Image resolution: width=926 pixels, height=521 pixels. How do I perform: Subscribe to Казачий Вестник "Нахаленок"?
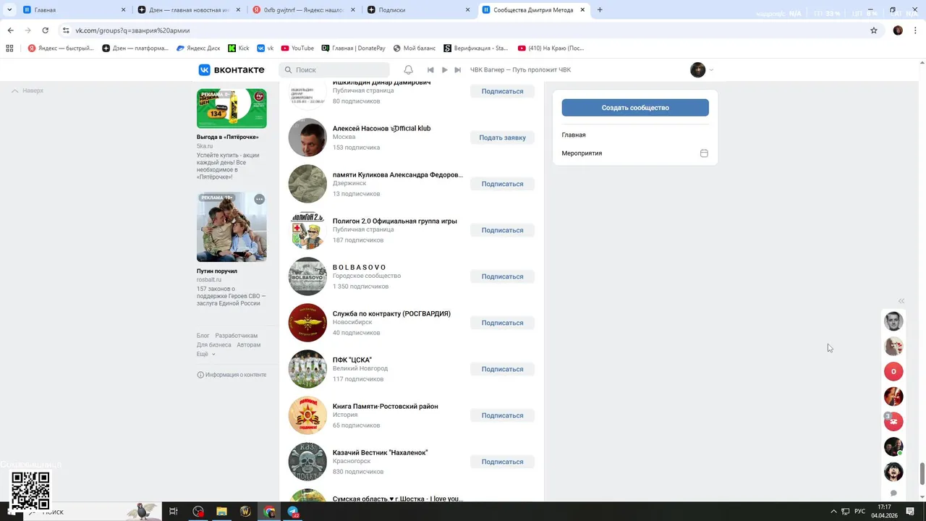tap(502, 462)
